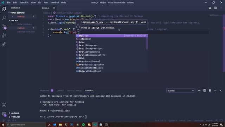
Task: Select index.js under MY BOT folder
Action: point(21,28)
